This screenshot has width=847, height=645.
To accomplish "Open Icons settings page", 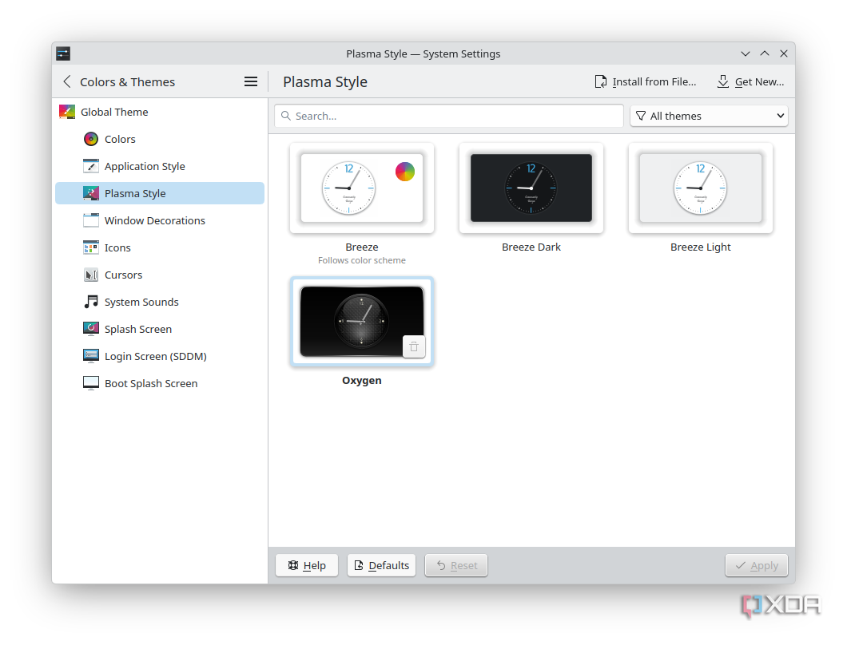I will tap(160, 247).
